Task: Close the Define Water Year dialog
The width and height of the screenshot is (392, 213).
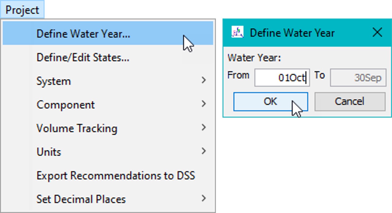Action: click(377, 33)
